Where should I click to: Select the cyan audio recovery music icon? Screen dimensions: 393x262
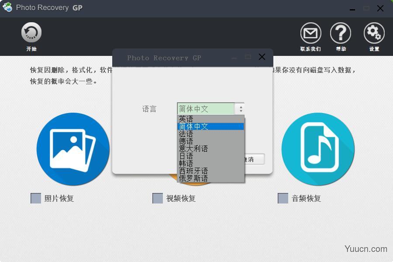coord(318,149)
